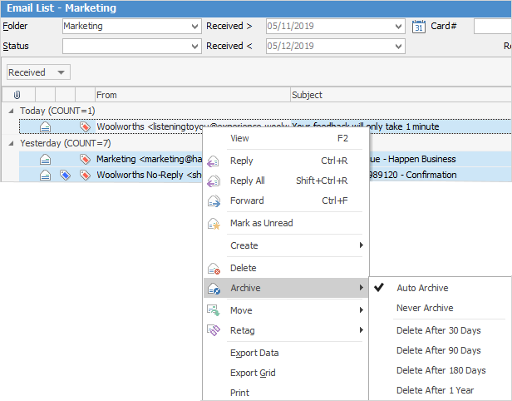Select Never Archive option

pos(425,308)
